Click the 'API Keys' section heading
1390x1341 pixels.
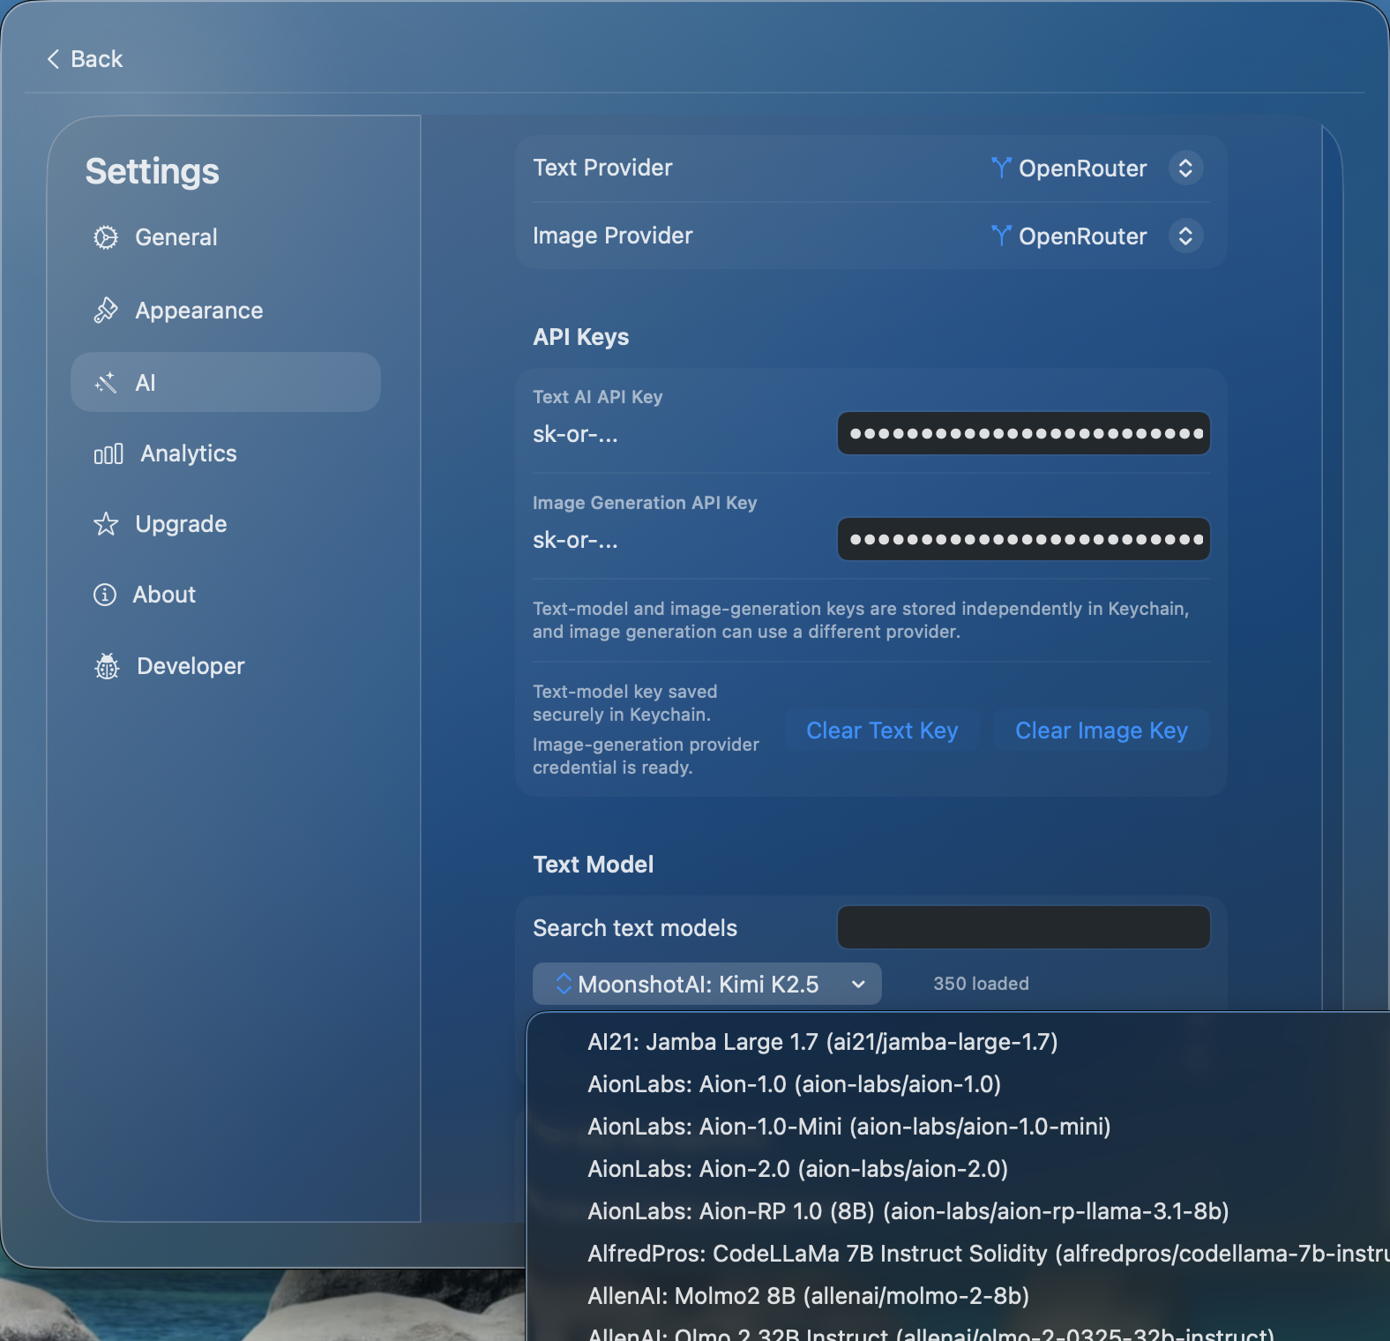point(581,337)
